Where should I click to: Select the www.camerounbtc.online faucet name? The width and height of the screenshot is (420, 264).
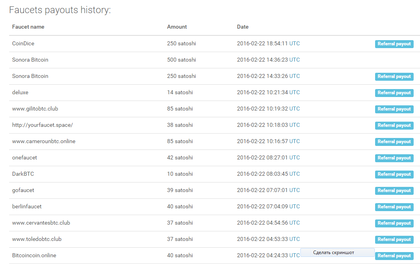[x=44, y=141]
